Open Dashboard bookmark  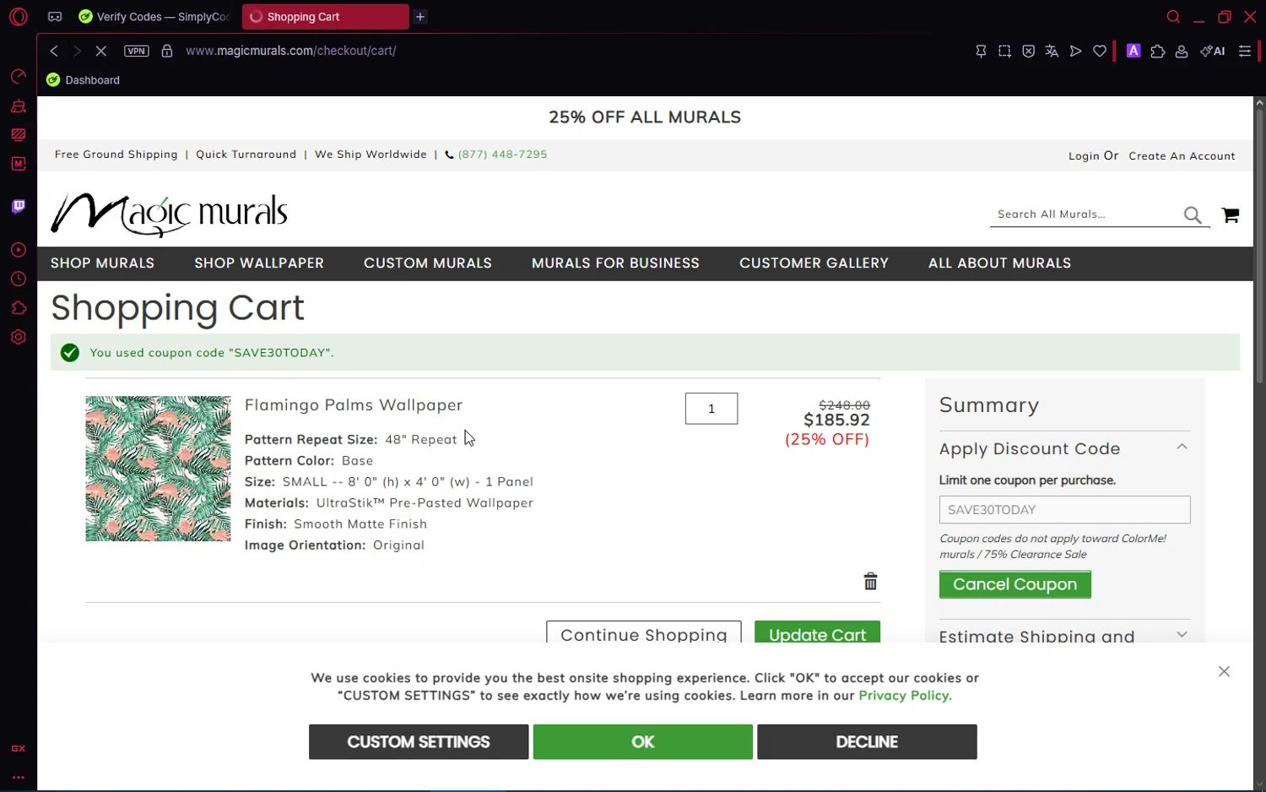[83, 80]
